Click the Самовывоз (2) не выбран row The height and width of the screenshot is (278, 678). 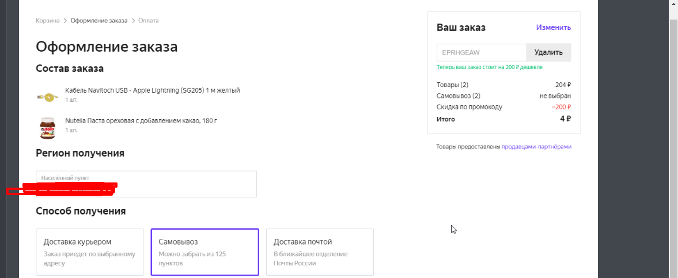point(503,96)
